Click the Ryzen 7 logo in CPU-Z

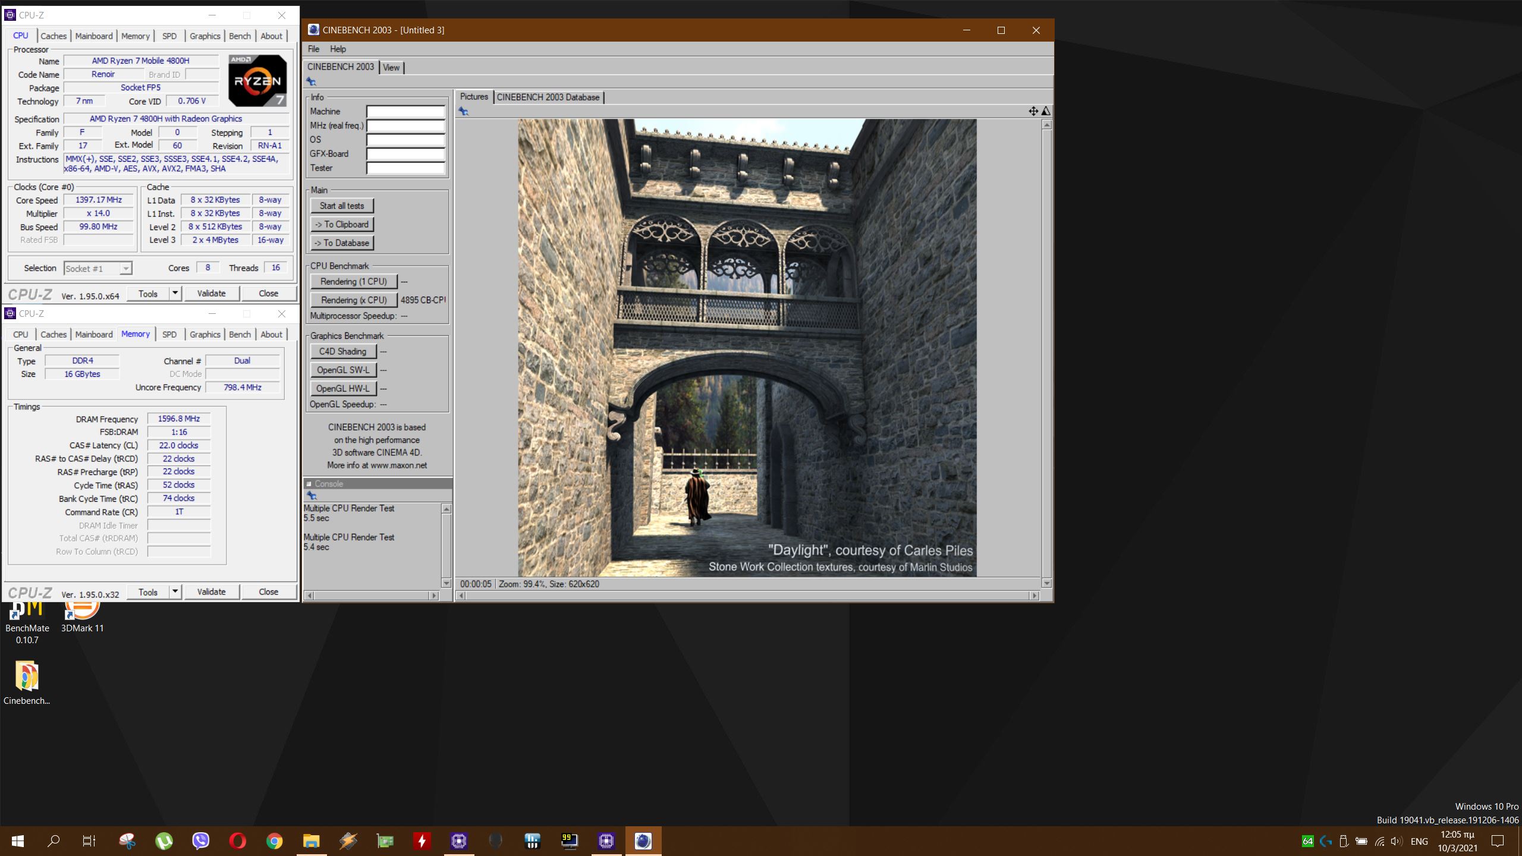point(257,80)
